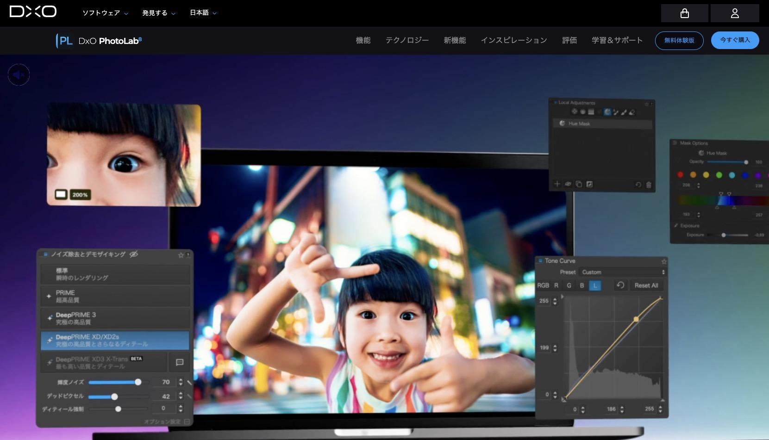
Task: Toggle the Local Adjustments panel checkbox
Action: 555,103
